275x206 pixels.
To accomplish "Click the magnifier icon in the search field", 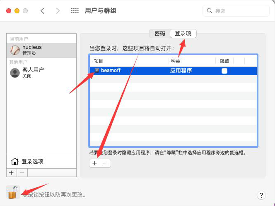I will point(210,11).
